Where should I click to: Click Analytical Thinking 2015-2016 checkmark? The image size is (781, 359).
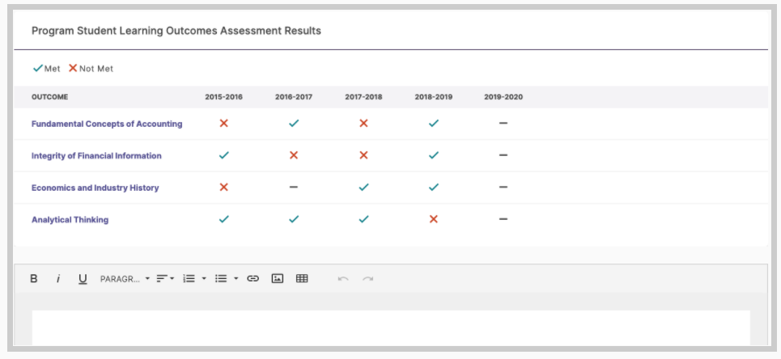223,219
